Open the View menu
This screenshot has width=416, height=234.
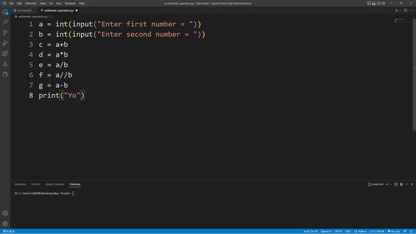click(43, 3)
